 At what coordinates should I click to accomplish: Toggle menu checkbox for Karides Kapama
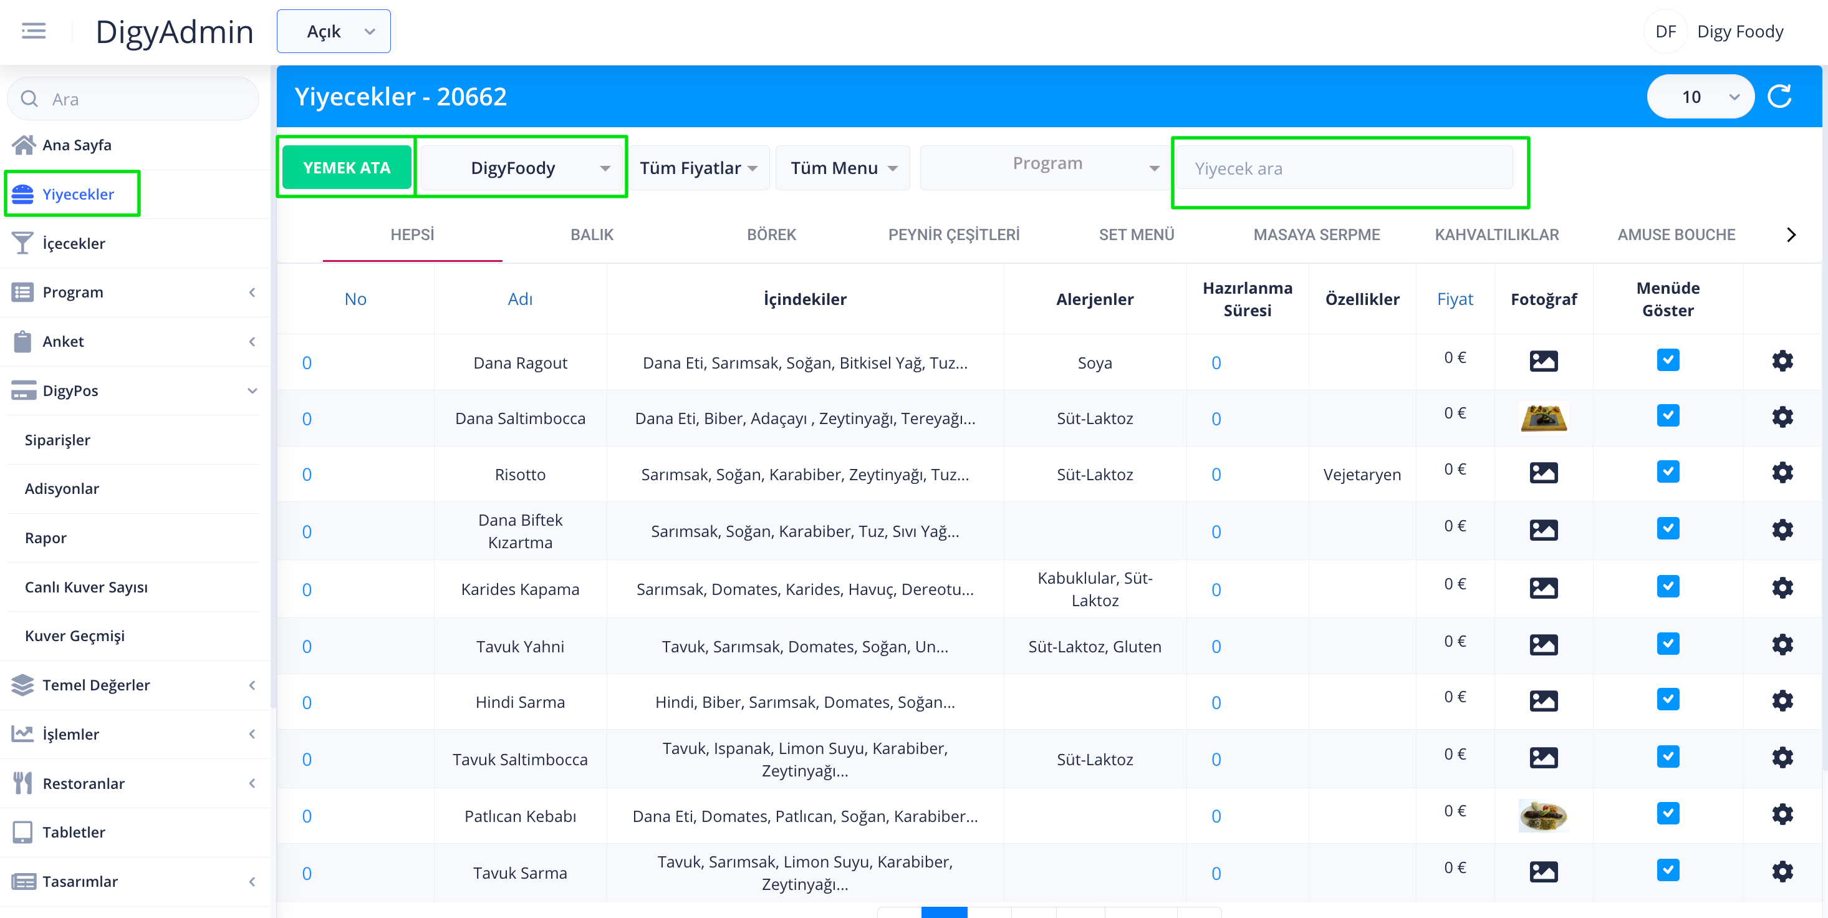[1668, 587]
